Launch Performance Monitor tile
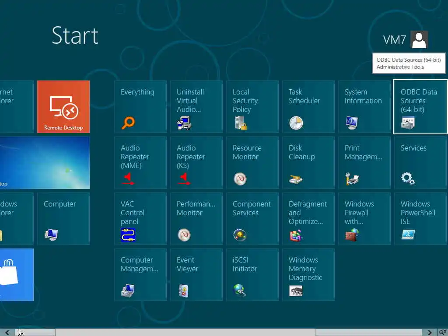 [x=196, y=219]
